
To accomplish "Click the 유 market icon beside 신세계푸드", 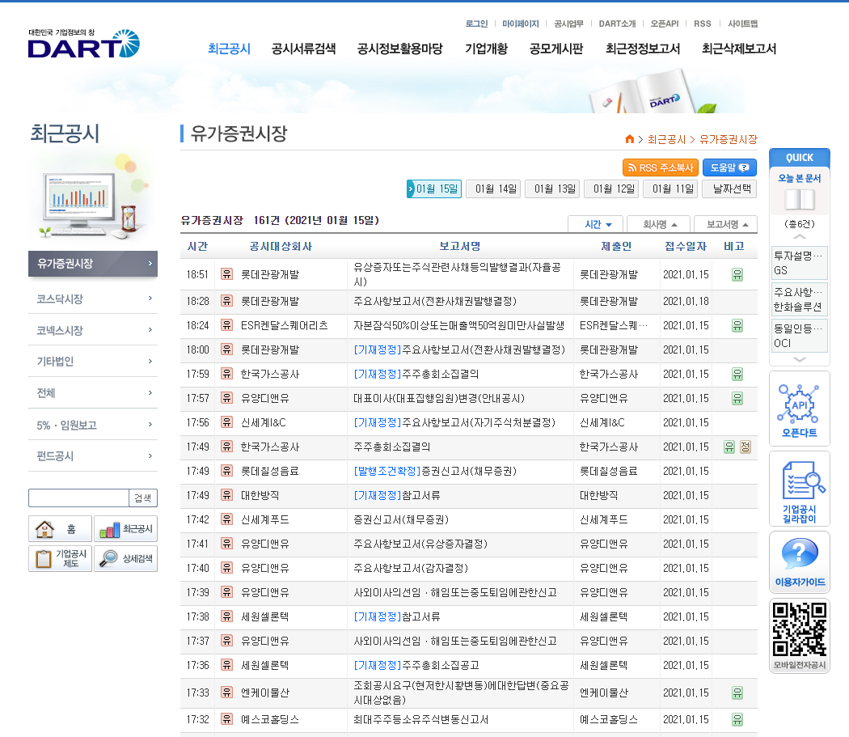I will pyautogui.click(x=227, y=519).
